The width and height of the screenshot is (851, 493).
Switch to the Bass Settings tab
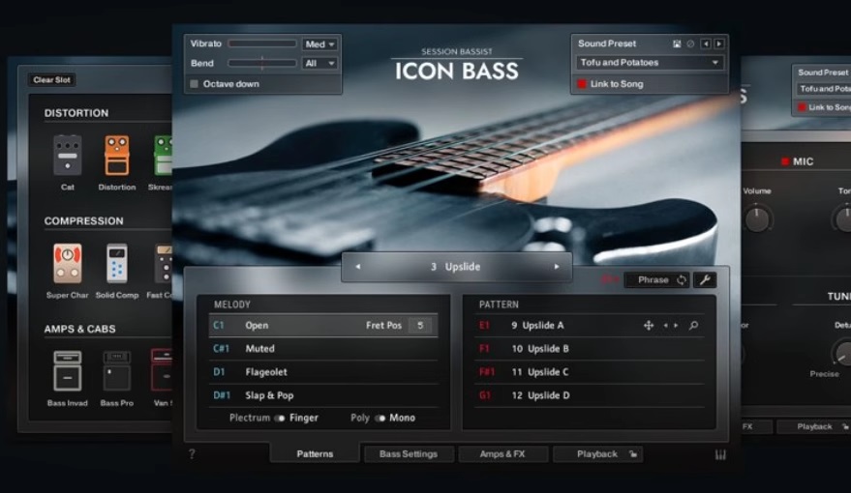click(408, 454)
